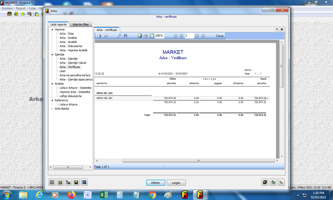
Task: Click the page width view icon
Action: pyautogui.click(x=146, y=36)
